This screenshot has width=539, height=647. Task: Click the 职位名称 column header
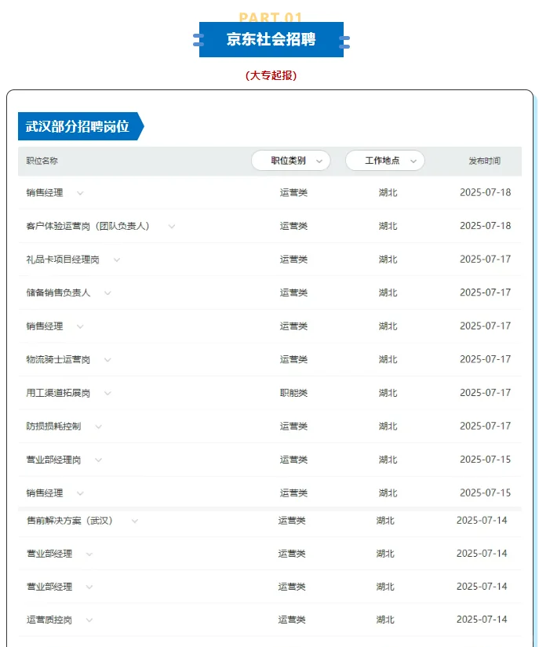pyautogui.click(x=42, y=161)
